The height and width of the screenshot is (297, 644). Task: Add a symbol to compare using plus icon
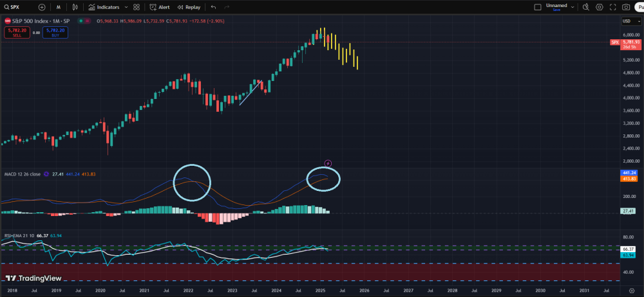tap(42, 7)
